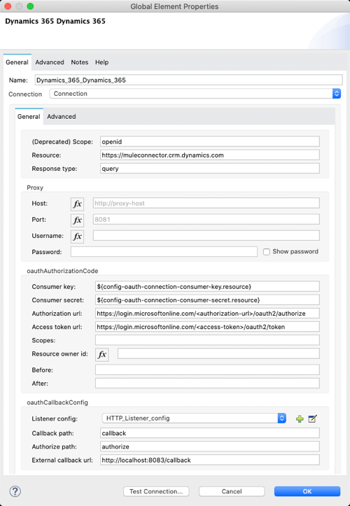Click the After field
The height and width of the screenshot is (506, 350).
coord(207,384)
